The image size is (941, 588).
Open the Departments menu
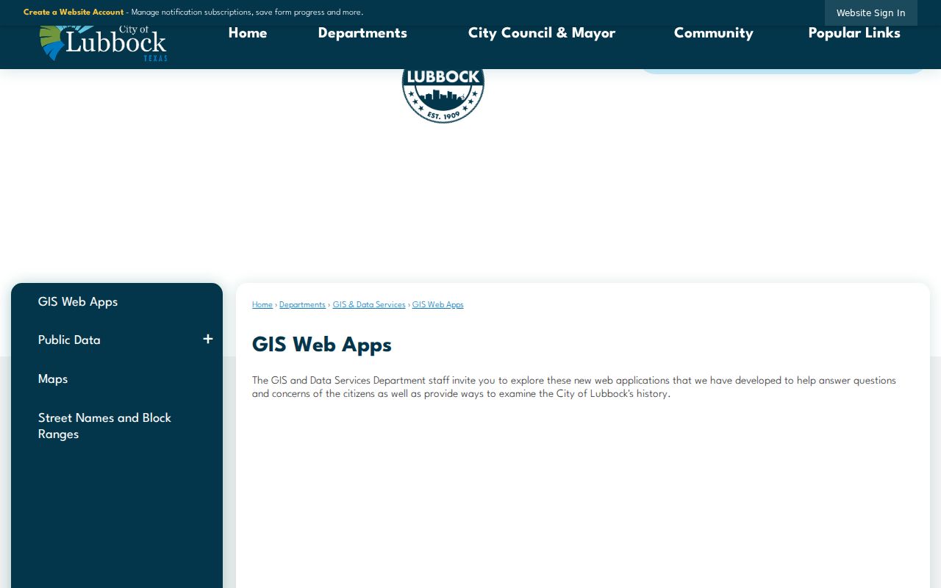point(362,33)
